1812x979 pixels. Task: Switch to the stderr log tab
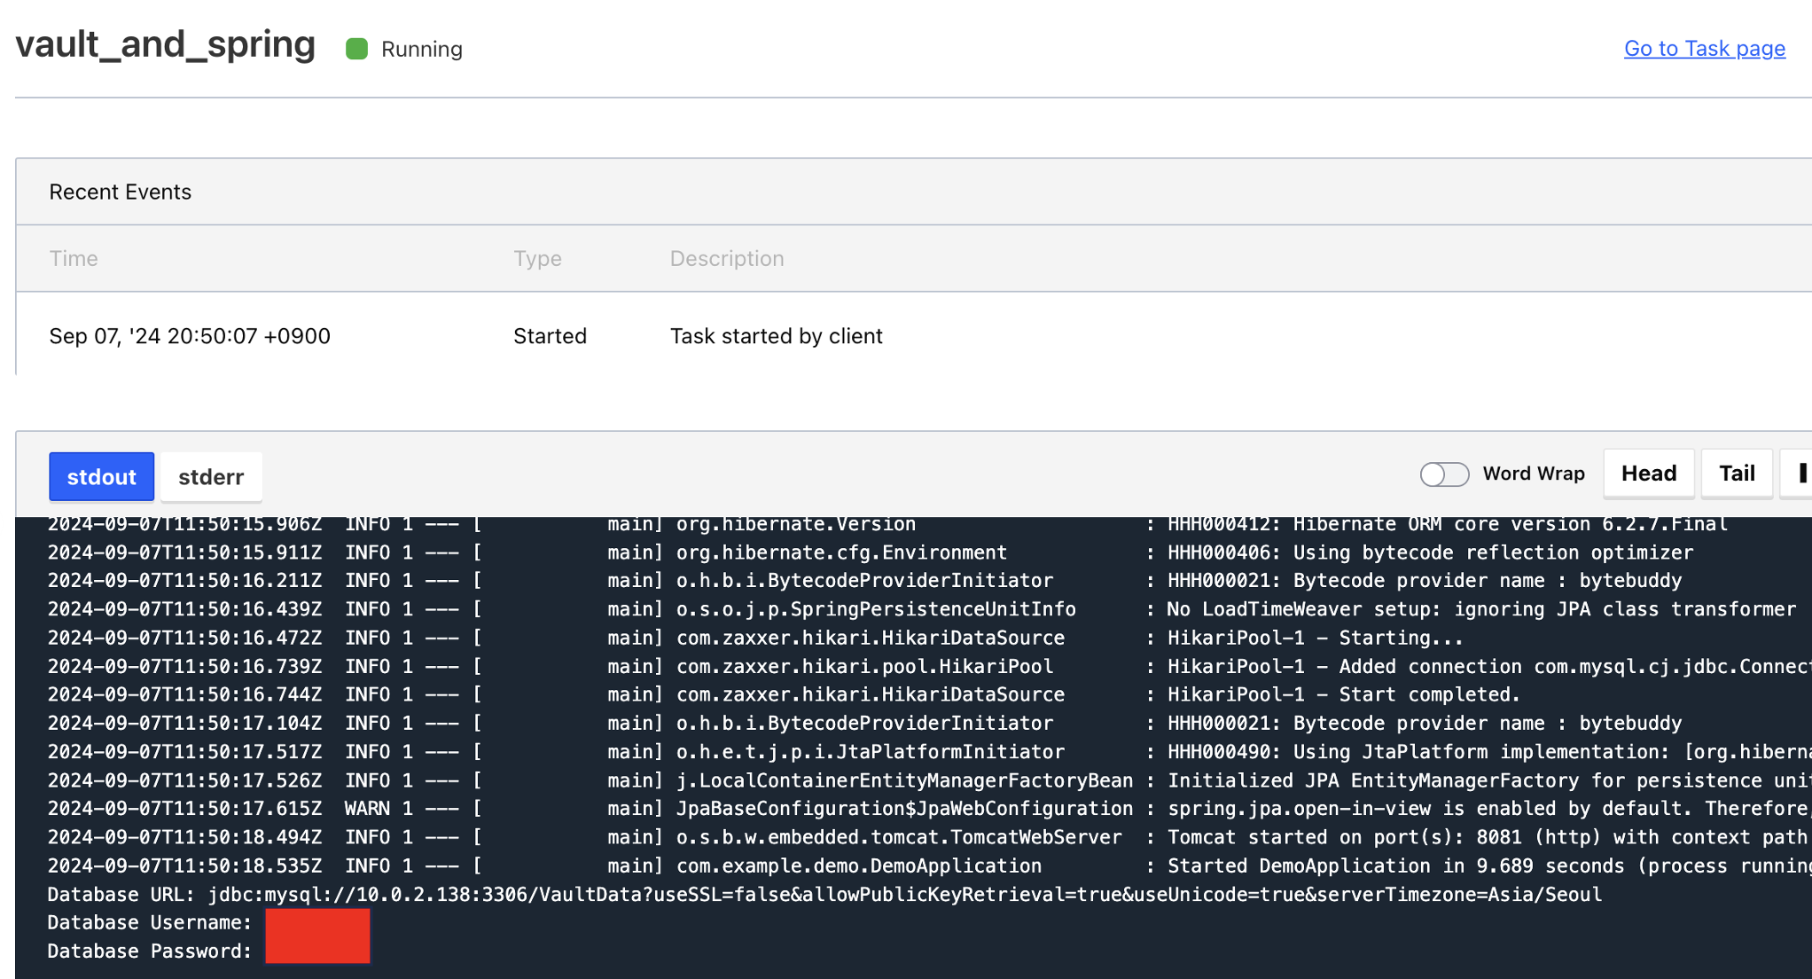(x=210, y=477)
